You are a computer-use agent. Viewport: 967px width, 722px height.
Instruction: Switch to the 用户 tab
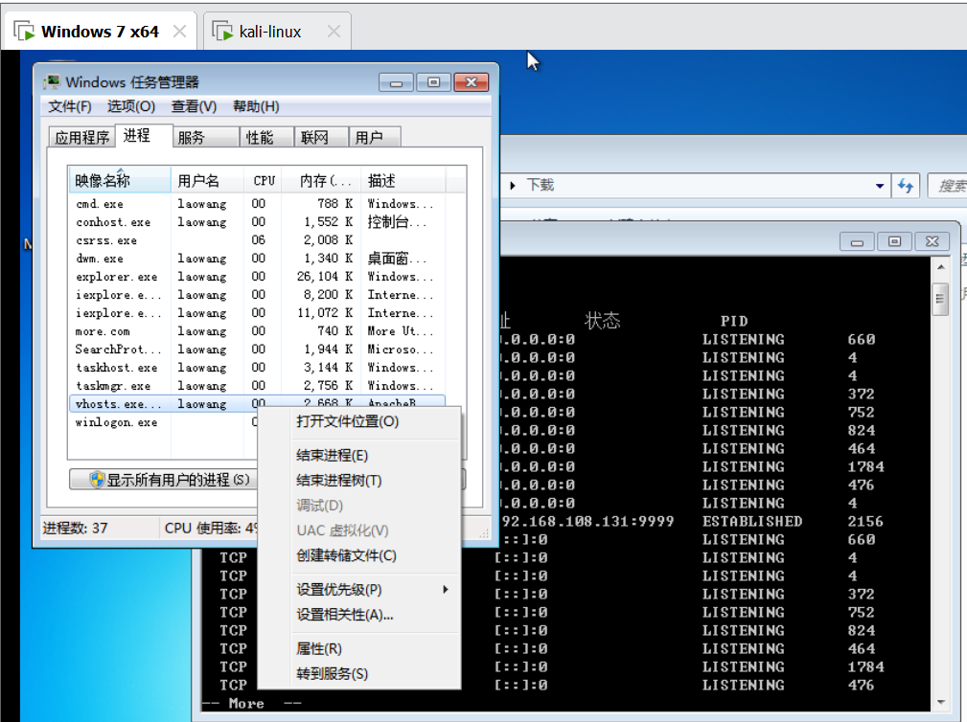click(x=375, y=137)
